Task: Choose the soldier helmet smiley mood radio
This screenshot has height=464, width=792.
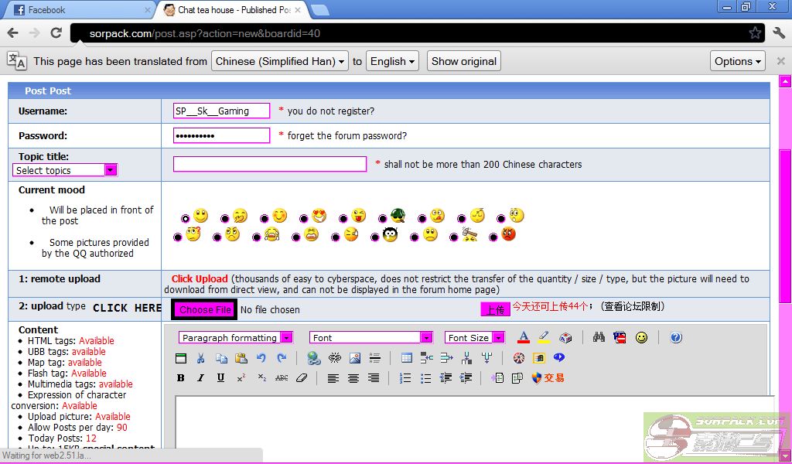Action: 383,219
